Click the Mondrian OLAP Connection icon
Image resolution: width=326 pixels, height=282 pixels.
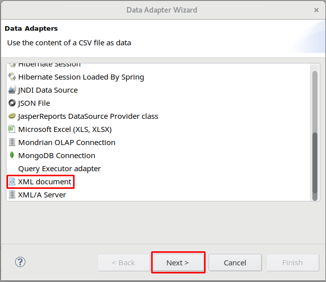12,143
